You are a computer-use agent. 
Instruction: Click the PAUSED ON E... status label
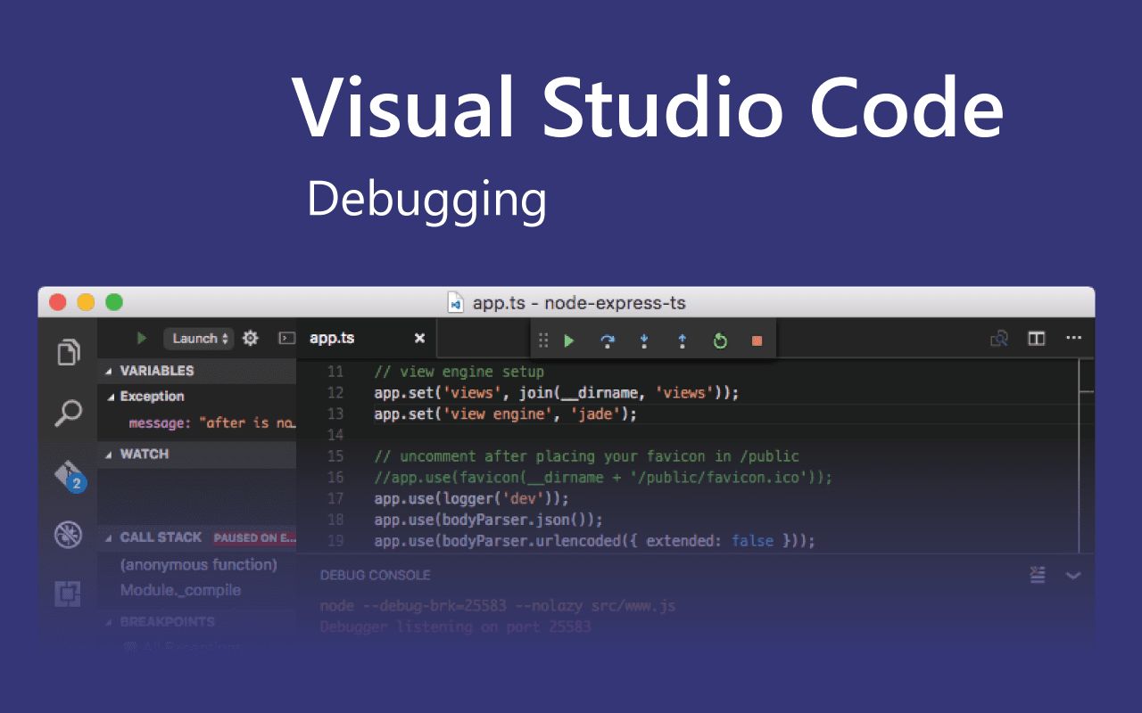pos(254,537)
